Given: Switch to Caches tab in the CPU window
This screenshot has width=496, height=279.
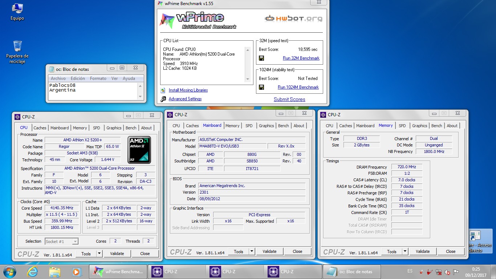Looking at the screenshot, I should click(40, 128).
